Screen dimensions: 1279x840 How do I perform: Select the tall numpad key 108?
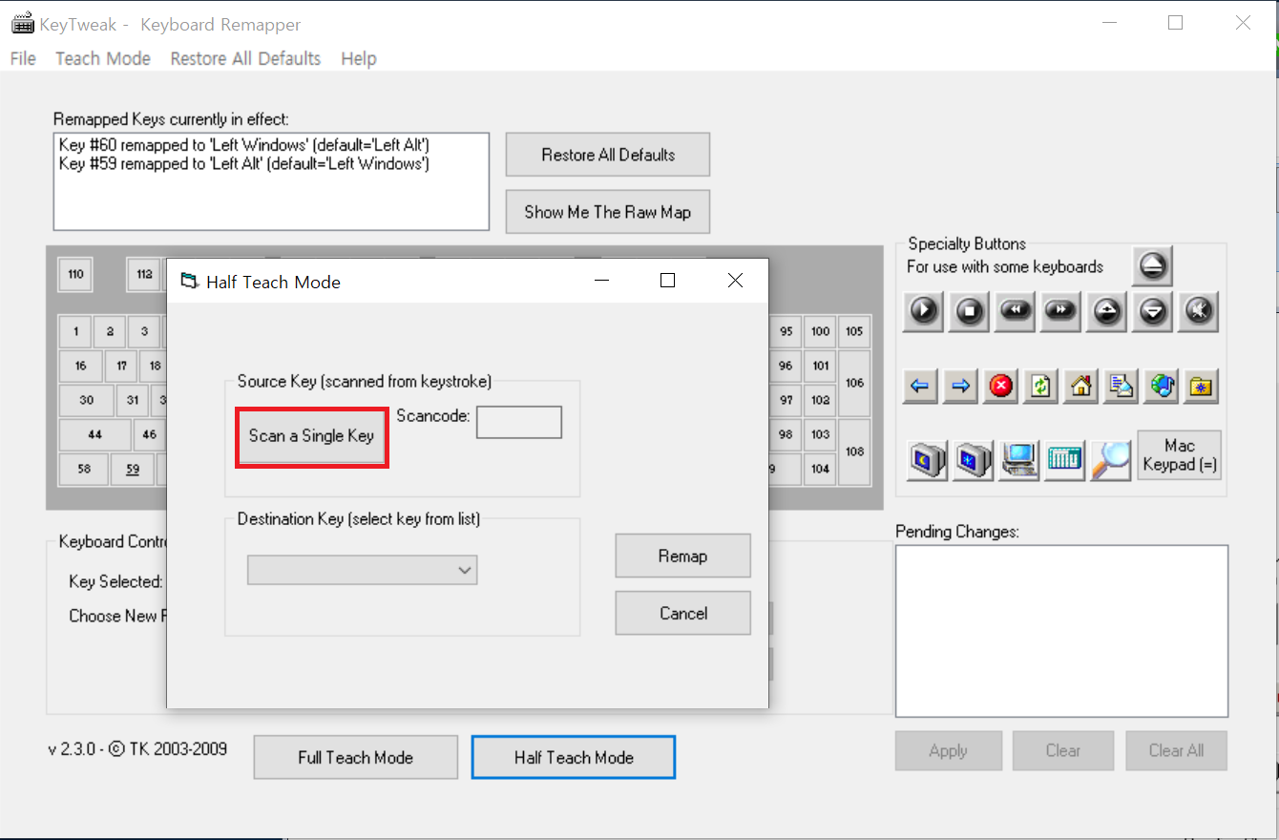point(854,451)
